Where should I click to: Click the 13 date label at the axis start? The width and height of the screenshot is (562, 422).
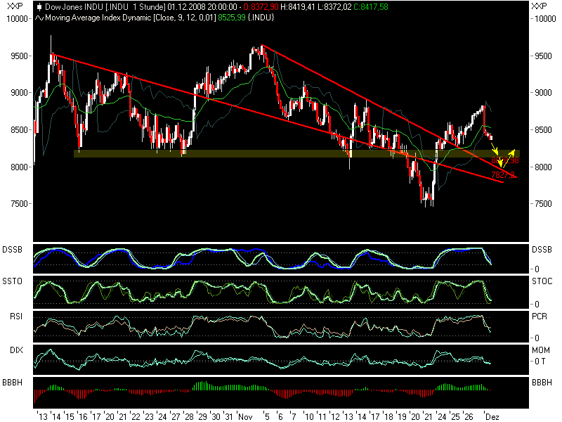point(43,417)
